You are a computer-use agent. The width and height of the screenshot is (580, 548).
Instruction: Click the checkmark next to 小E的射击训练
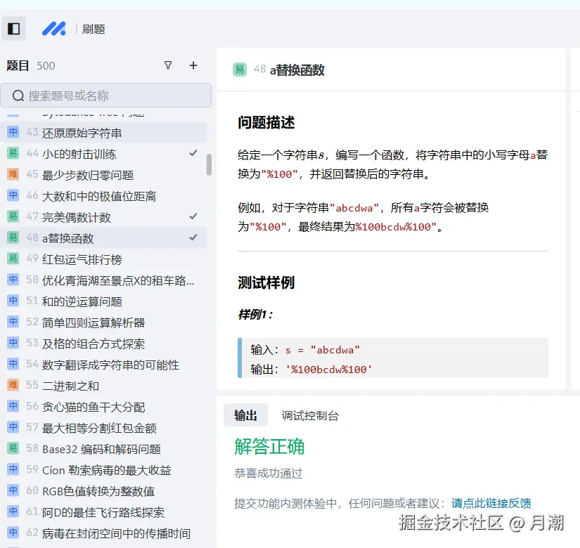[x=195, y=153]
